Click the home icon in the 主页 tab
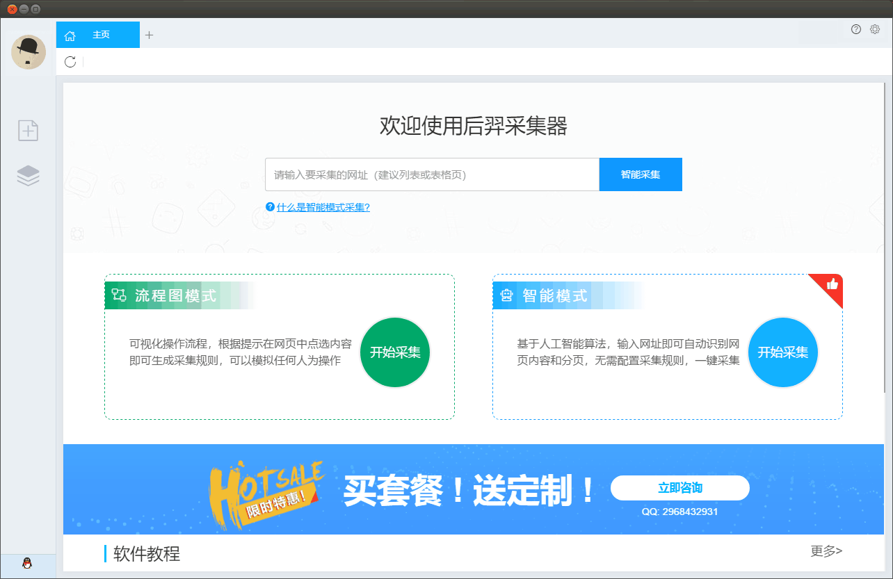Viewport: 893px width, 579px height. [x=70, y=35]
